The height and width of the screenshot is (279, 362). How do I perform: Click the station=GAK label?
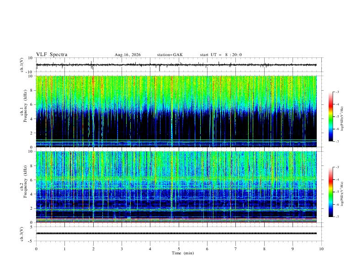[x=170, y=55]
